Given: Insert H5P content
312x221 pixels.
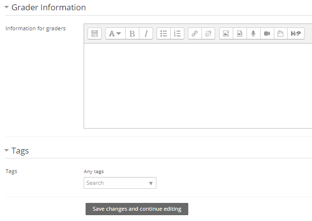Looking at the screenshot, I should click(296, 33).
